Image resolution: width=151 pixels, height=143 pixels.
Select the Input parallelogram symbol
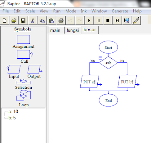point(13,69)
